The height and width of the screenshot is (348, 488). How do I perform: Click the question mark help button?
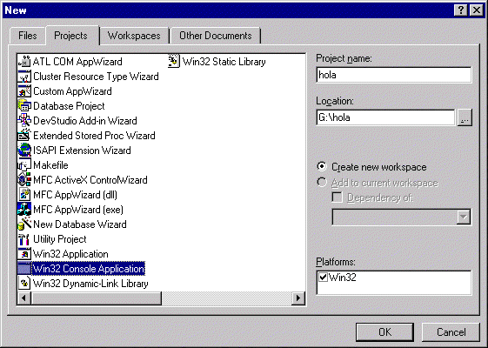(461, 10)
